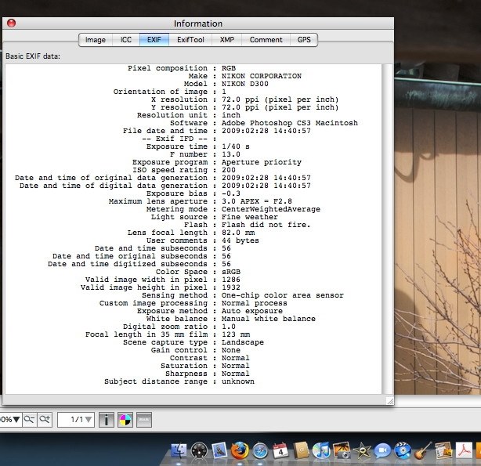Click the '1/40 s' exposure time value
481x466 pixels.
(236, 146)
